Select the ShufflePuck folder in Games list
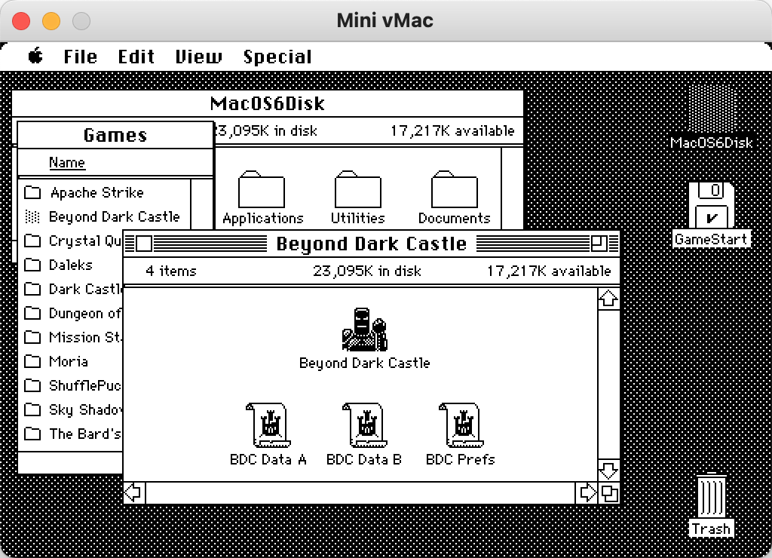This screenshot has height=558, width=772. coord(73,385)
